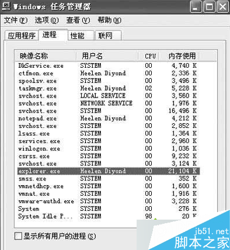Open the 文件(F) menu
230x250 pixels.
16,20
